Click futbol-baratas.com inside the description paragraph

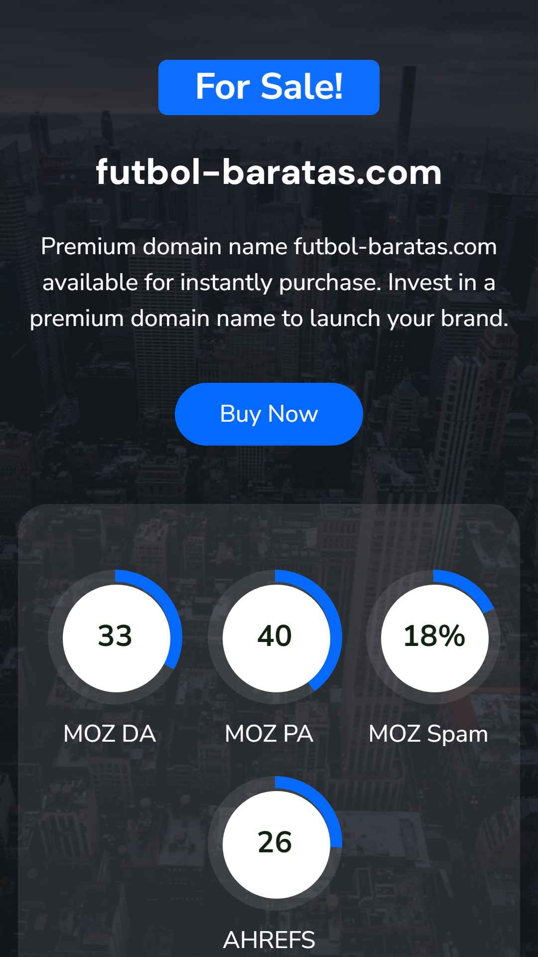tap(395, 247)
